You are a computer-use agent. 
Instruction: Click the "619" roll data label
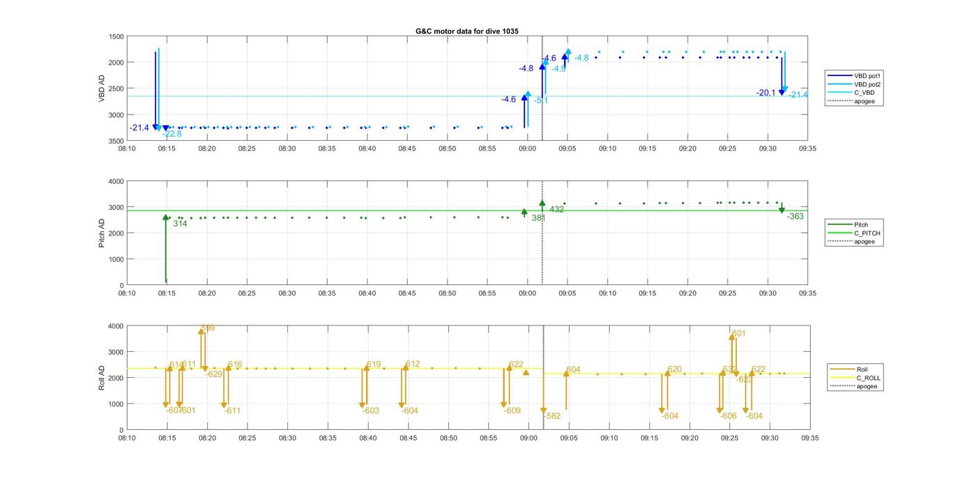point(374,365)
